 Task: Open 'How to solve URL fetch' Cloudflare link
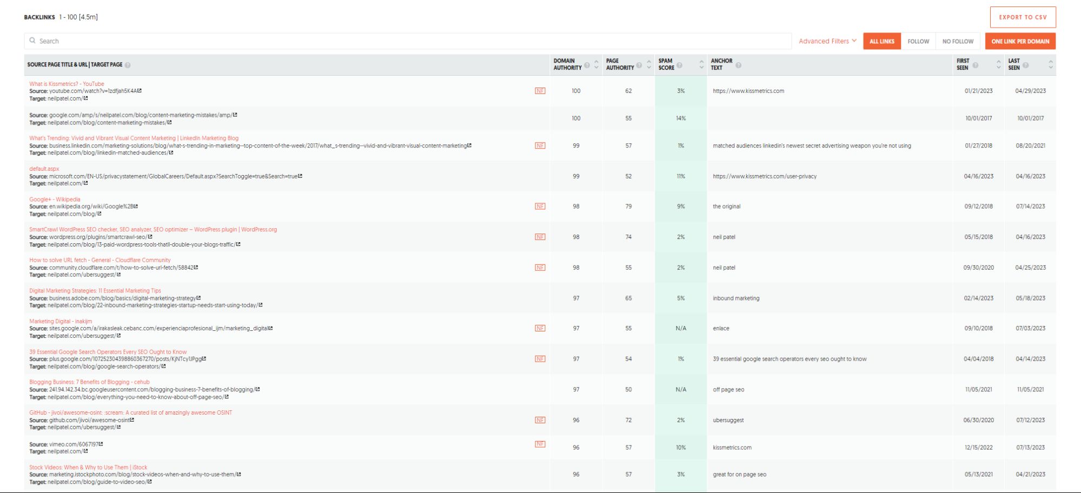coord(100,260)
